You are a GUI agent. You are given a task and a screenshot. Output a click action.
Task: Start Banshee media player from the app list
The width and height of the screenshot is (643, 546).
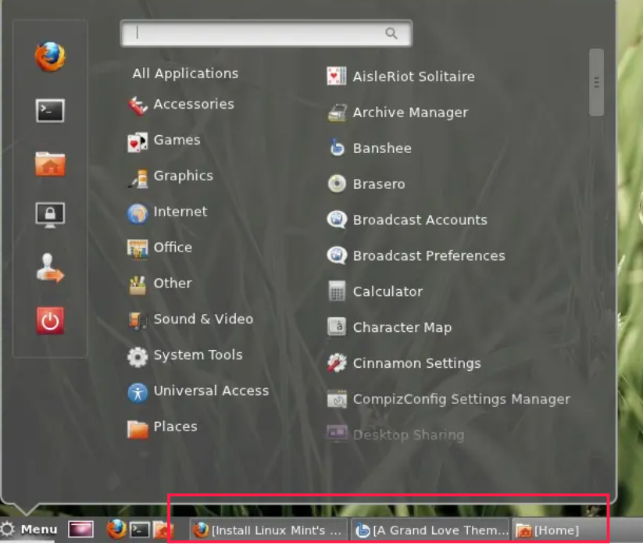click(x=369, y=148)
